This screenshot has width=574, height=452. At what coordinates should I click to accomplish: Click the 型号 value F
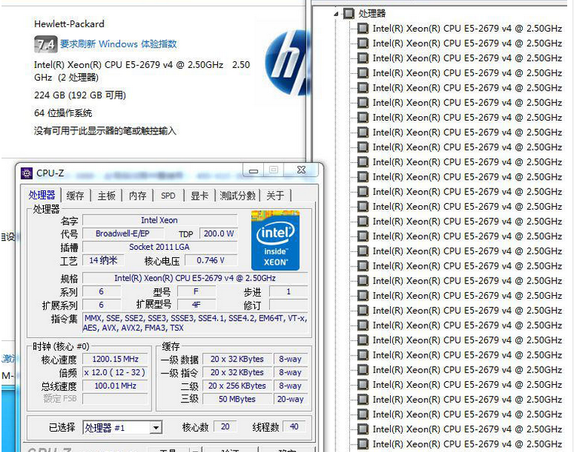196,291
